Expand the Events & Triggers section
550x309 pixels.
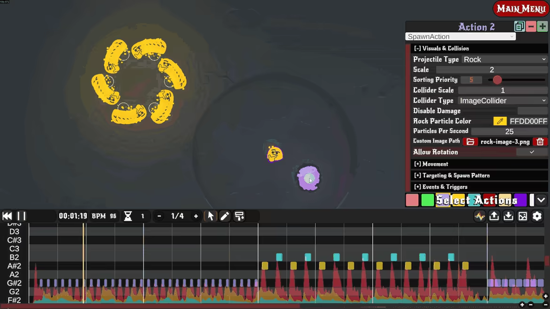tap(479, 187)
